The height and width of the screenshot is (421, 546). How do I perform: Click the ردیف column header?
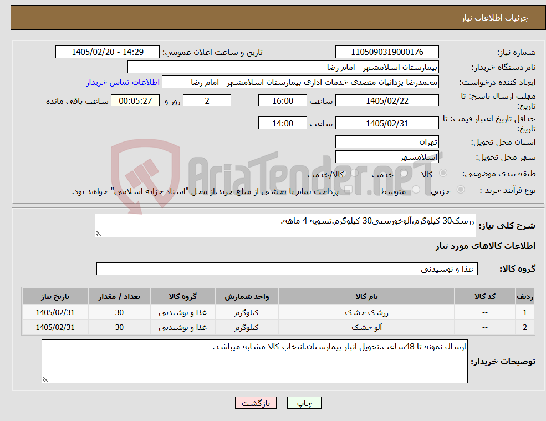[525, 296]
